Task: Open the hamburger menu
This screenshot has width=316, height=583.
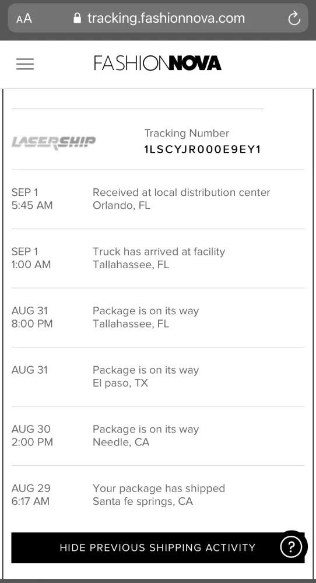Action: (x=25, y=64)
